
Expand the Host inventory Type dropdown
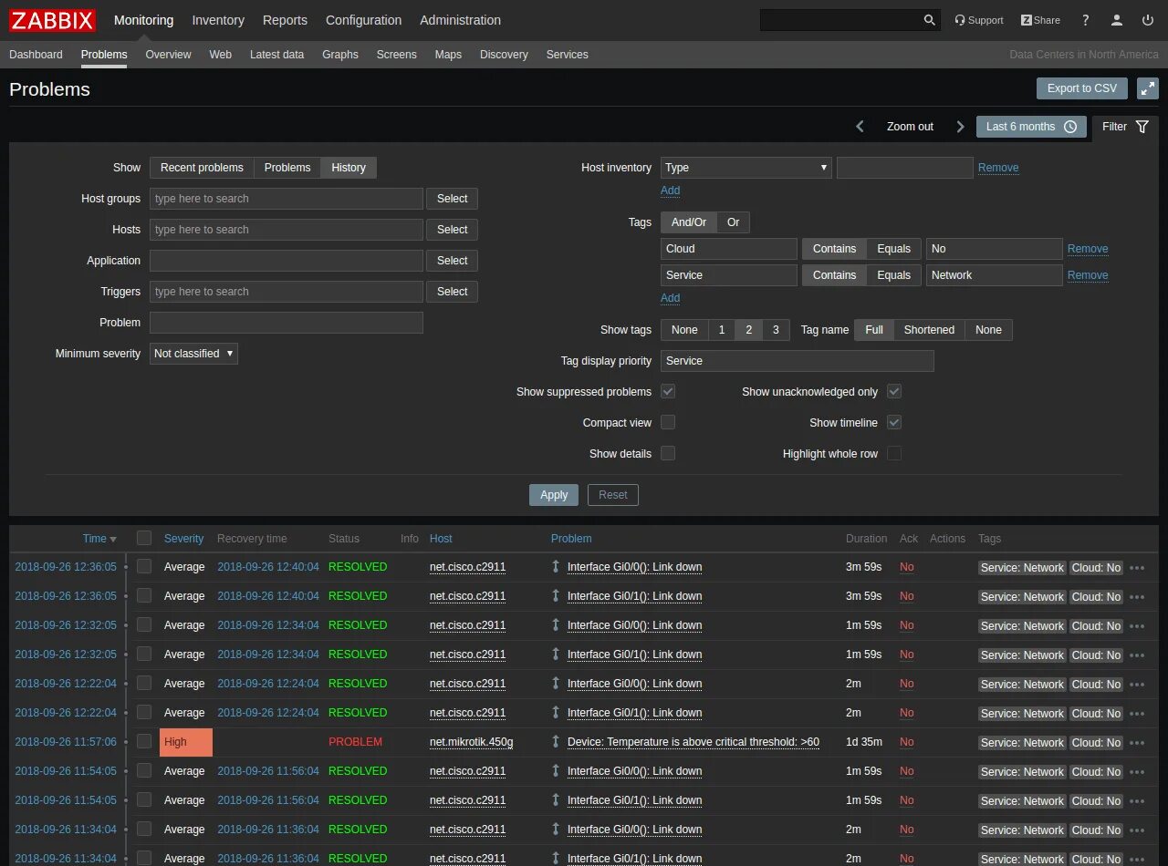click(746, 168)
